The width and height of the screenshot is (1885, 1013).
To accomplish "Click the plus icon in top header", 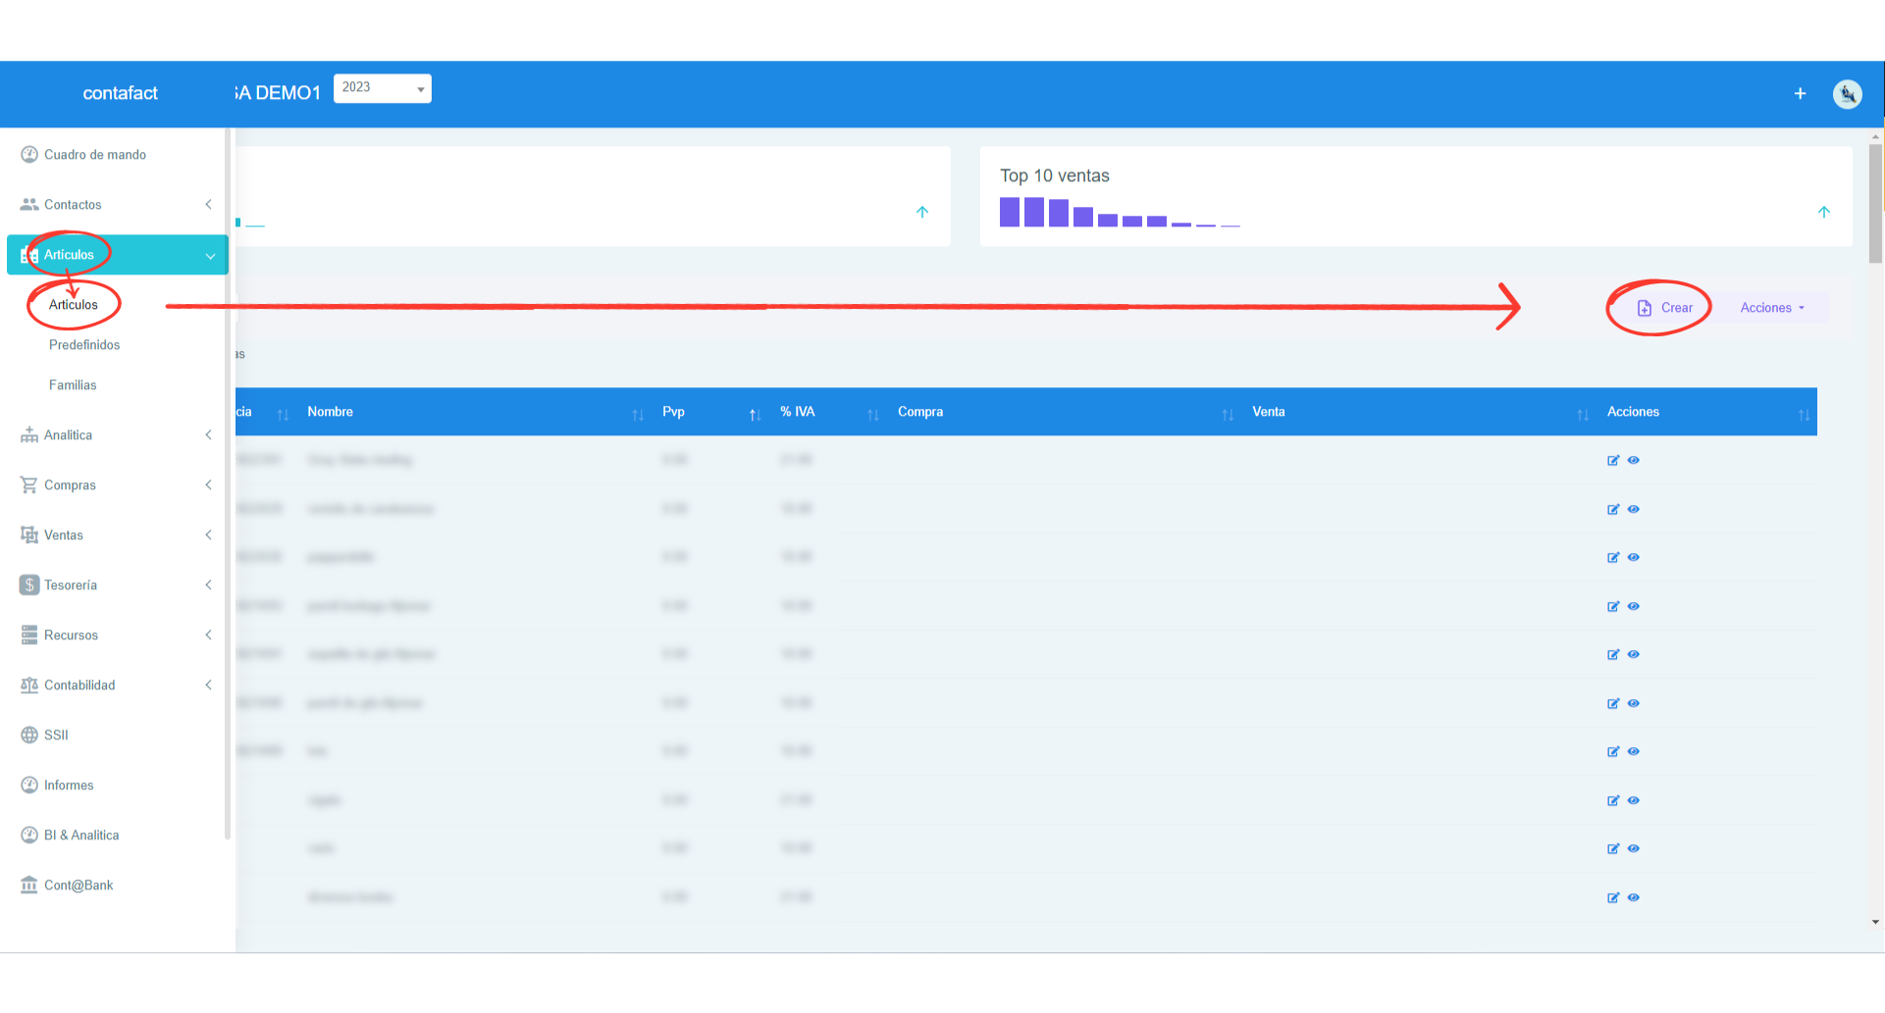I will [1800, 94].
